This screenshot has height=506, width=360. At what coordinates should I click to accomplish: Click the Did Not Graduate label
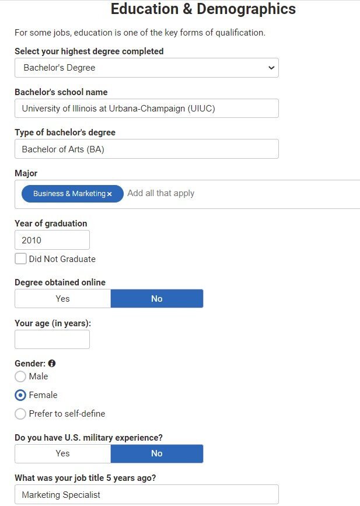click(x=62, y=259)
